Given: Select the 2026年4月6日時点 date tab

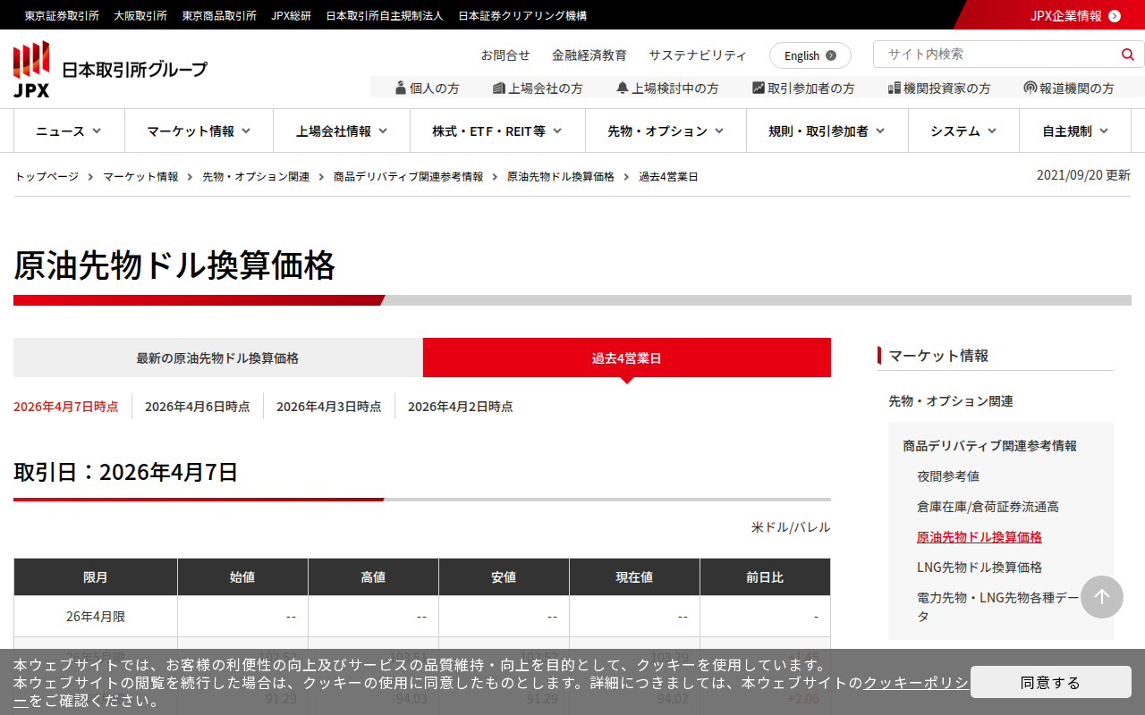Looking at the screenshot, I should tap(198, 406).
